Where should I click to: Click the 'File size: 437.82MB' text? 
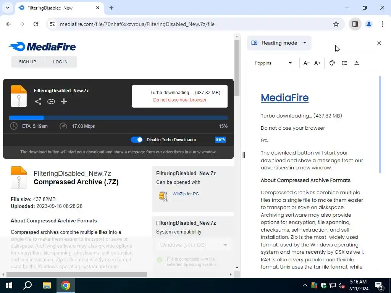pyautogui.click(x=33, y=199)
